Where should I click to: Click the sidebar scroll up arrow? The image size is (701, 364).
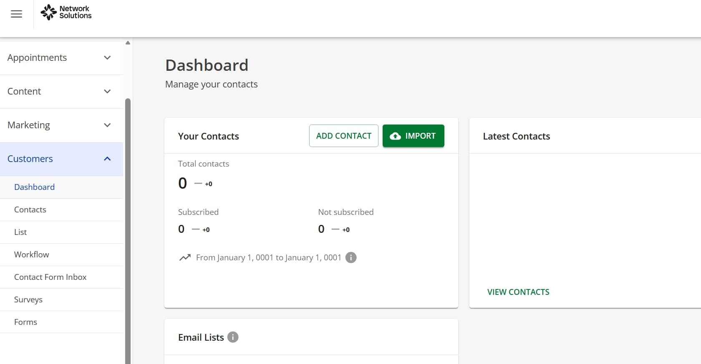(128, 43)
